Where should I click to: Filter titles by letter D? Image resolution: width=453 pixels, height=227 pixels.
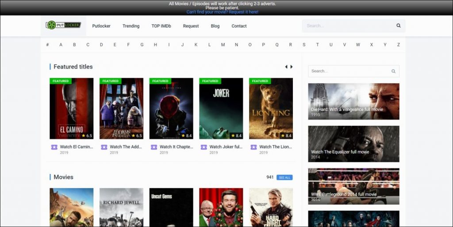click(x=101, y=45)
